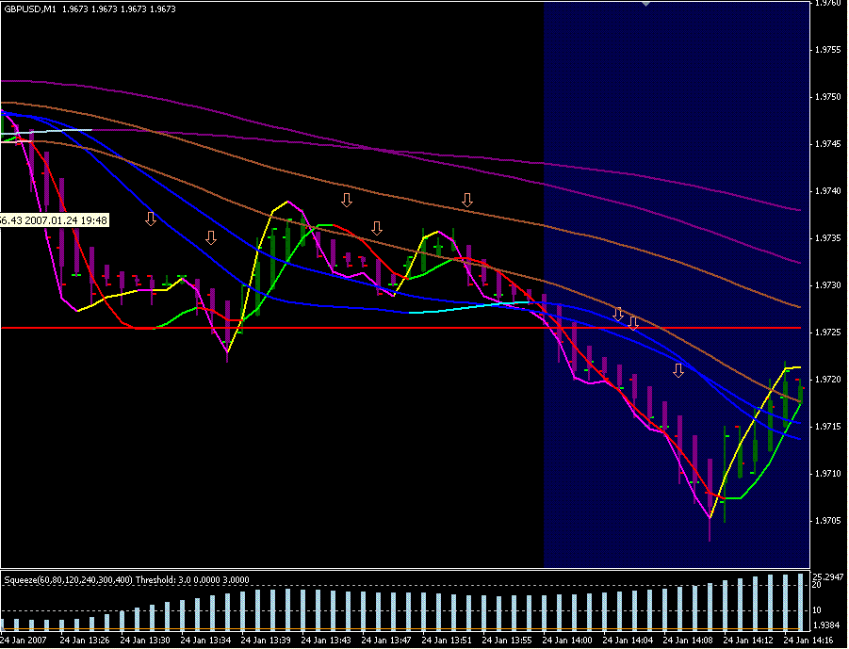849x649 pixels.
Task: Click the 24 Jan 2007 date label
Action: (24, 641)
